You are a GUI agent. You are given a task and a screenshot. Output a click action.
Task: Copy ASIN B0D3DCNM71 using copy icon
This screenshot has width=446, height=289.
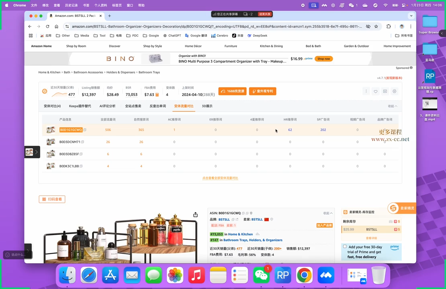(82, 142)
